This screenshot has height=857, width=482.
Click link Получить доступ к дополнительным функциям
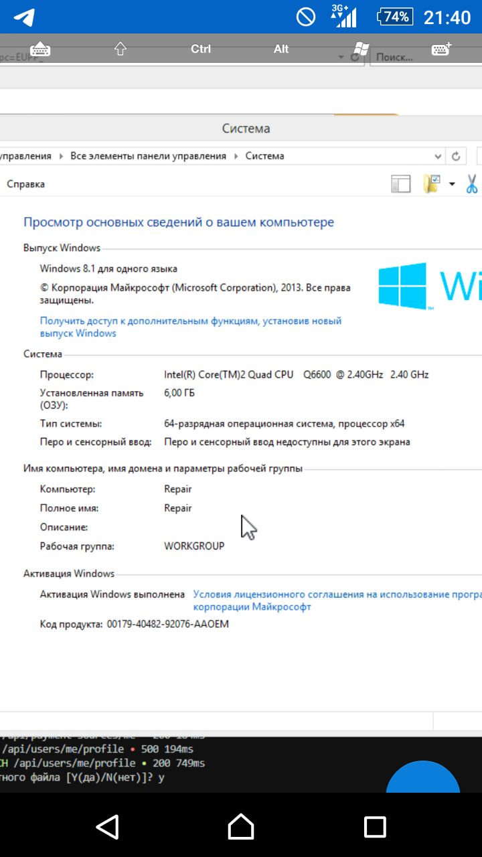coord(191,327)
